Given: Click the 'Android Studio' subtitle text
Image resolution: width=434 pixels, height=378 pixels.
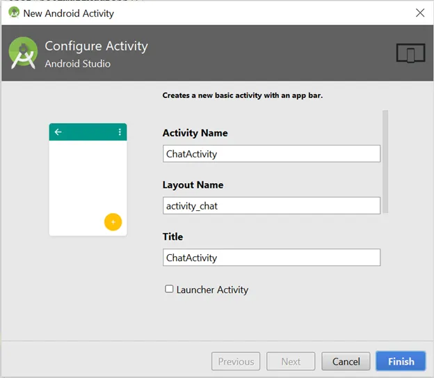Looking at the screenshot, I should [78, 64].
